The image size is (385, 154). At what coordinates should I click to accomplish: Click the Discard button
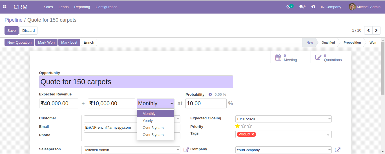(28, 30)
